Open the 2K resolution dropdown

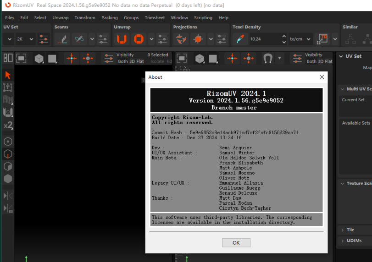coord(25,39)
